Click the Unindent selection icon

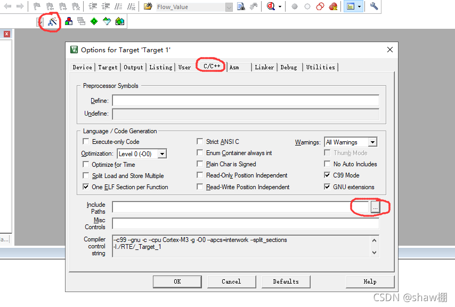(x=105, y=6)
